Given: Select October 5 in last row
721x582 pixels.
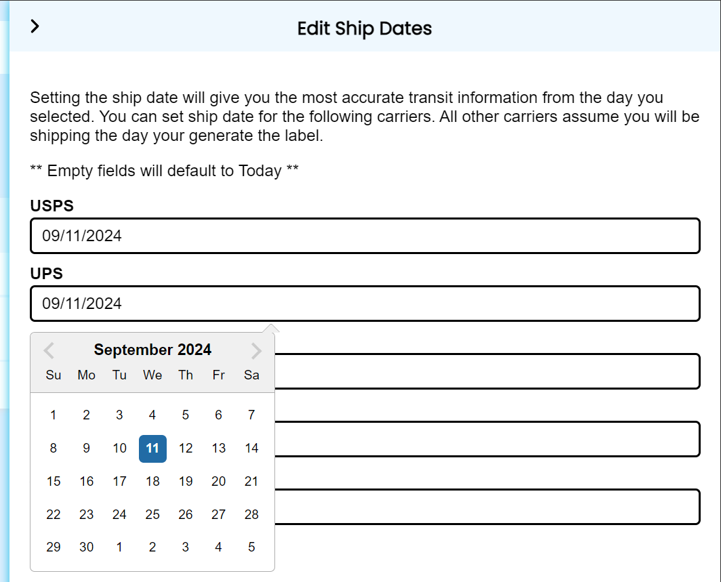Looking at the screenshot, I should point(251,547).
